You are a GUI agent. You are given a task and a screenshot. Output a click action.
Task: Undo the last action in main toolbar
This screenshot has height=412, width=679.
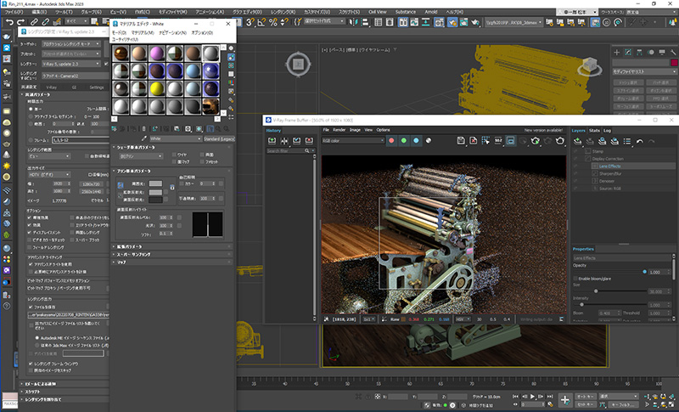point(9,21)
